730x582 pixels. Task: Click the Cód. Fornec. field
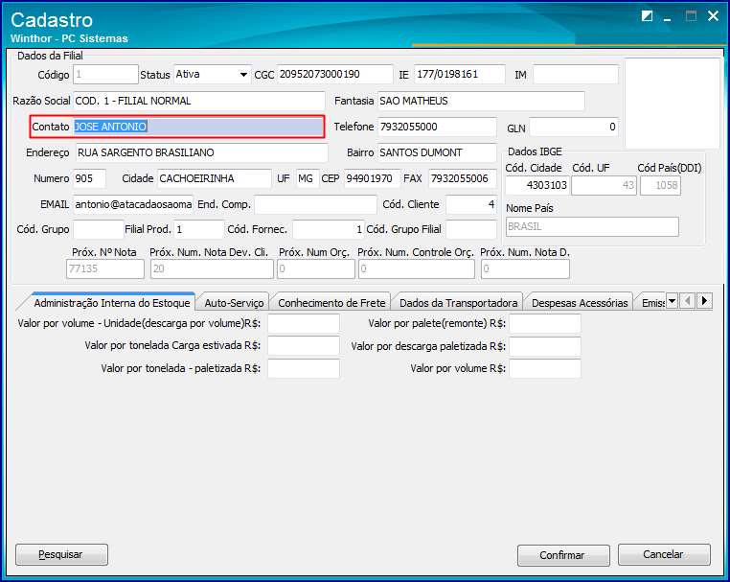(329, 229)
